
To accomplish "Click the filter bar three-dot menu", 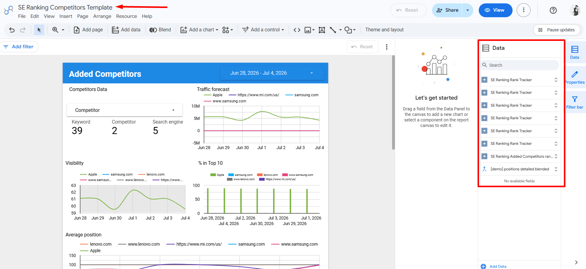I will 387,47.
